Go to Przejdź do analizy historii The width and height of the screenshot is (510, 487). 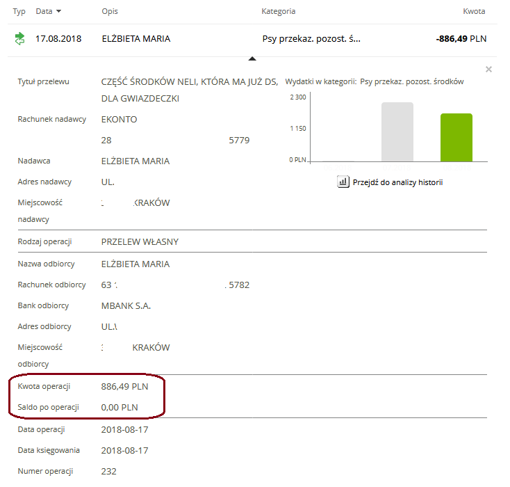point(397,182)
